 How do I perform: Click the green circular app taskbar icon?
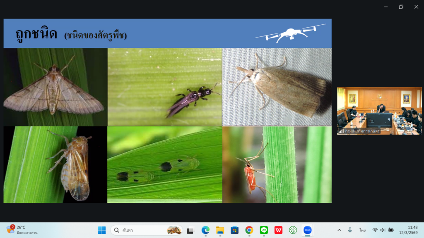(293, 230)
